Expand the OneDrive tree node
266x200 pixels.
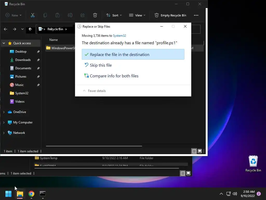tap(4, 112)
